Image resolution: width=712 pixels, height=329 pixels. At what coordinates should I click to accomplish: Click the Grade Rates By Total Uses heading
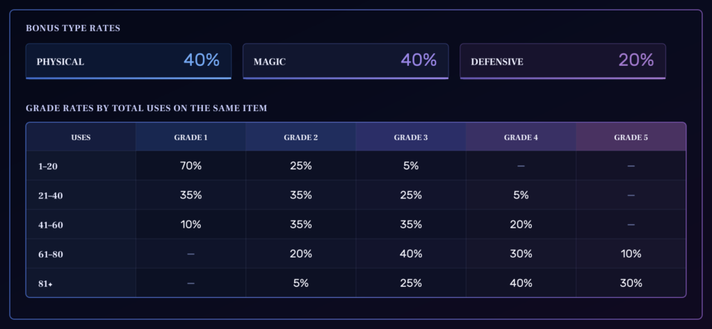146,108
